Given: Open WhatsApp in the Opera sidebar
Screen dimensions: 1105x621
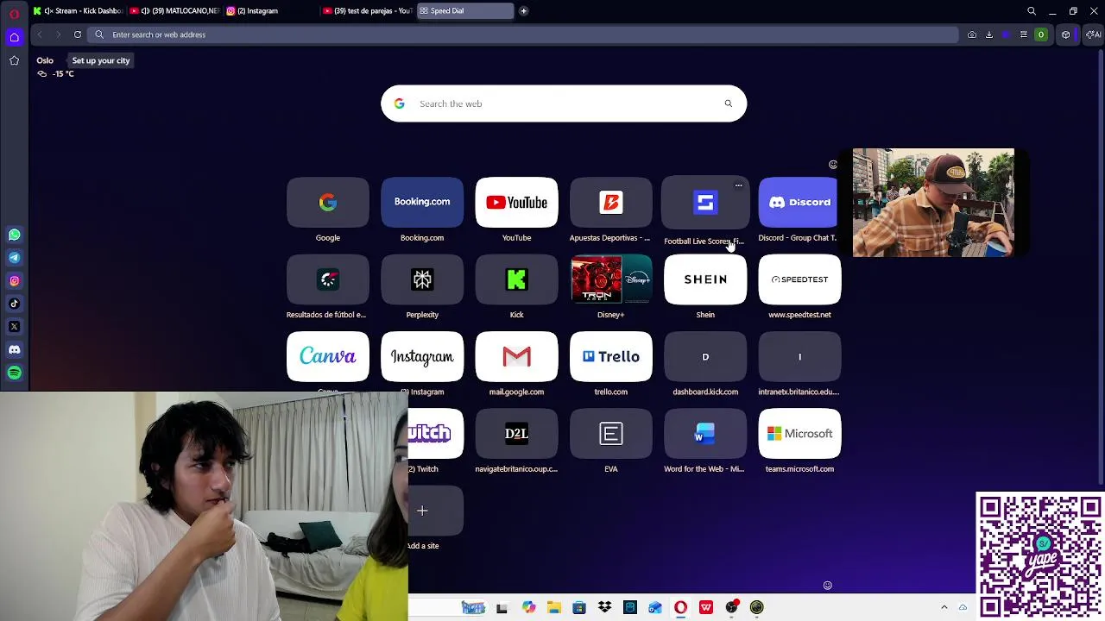Looking at the screenshot, I should click(x=14, y=235).
